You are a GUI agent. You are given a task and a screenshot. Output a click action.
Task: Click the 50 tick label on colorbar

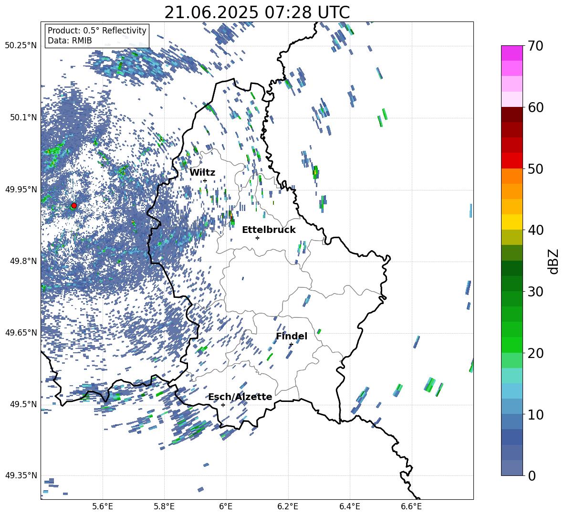tap(535, 168)
